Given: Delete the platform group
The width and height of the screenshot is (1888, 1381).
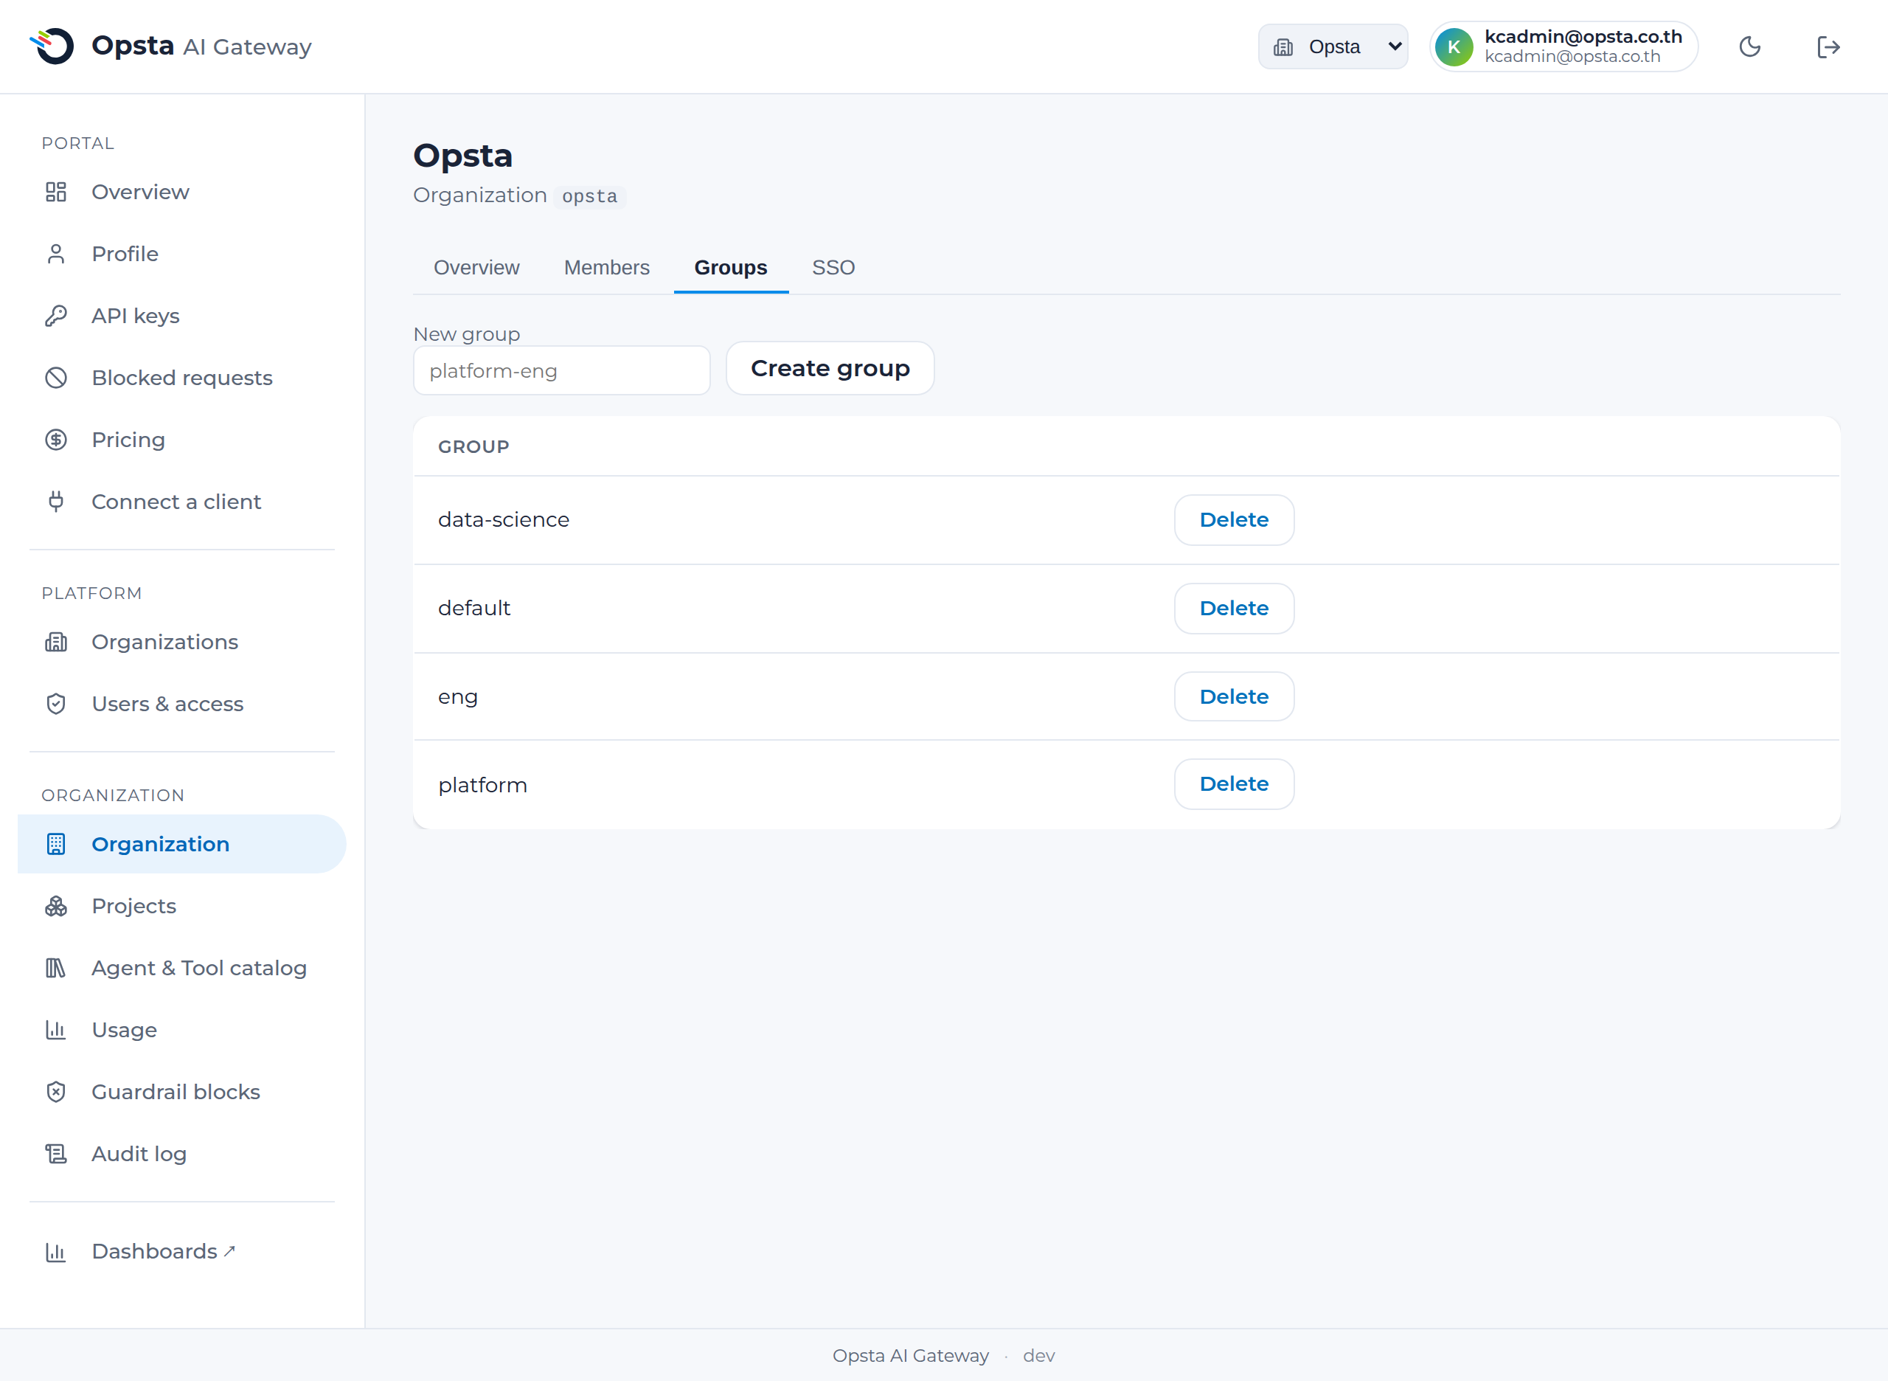Looking at the screenshot, I should click(x=1234, y=784).
